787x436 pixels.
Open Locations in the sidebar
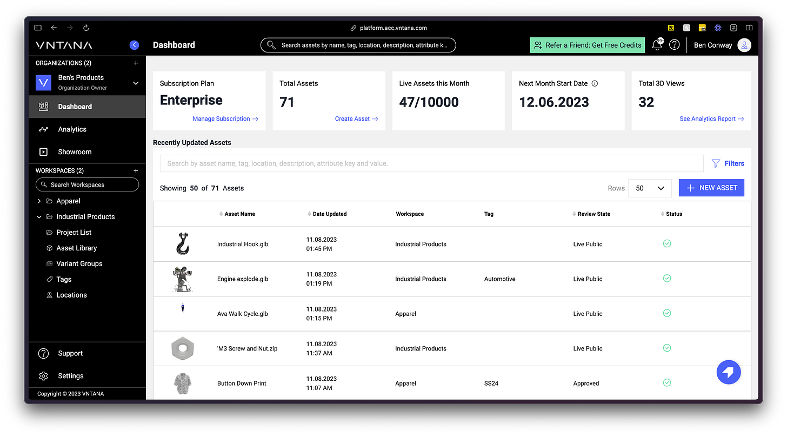point(71,295)
